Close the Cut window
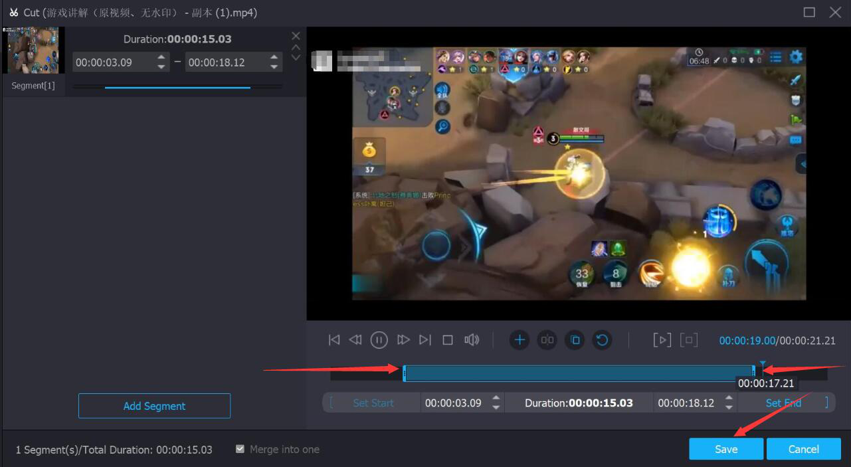The width and height of the screenshot is (851, 467). (x=835, y=12)
